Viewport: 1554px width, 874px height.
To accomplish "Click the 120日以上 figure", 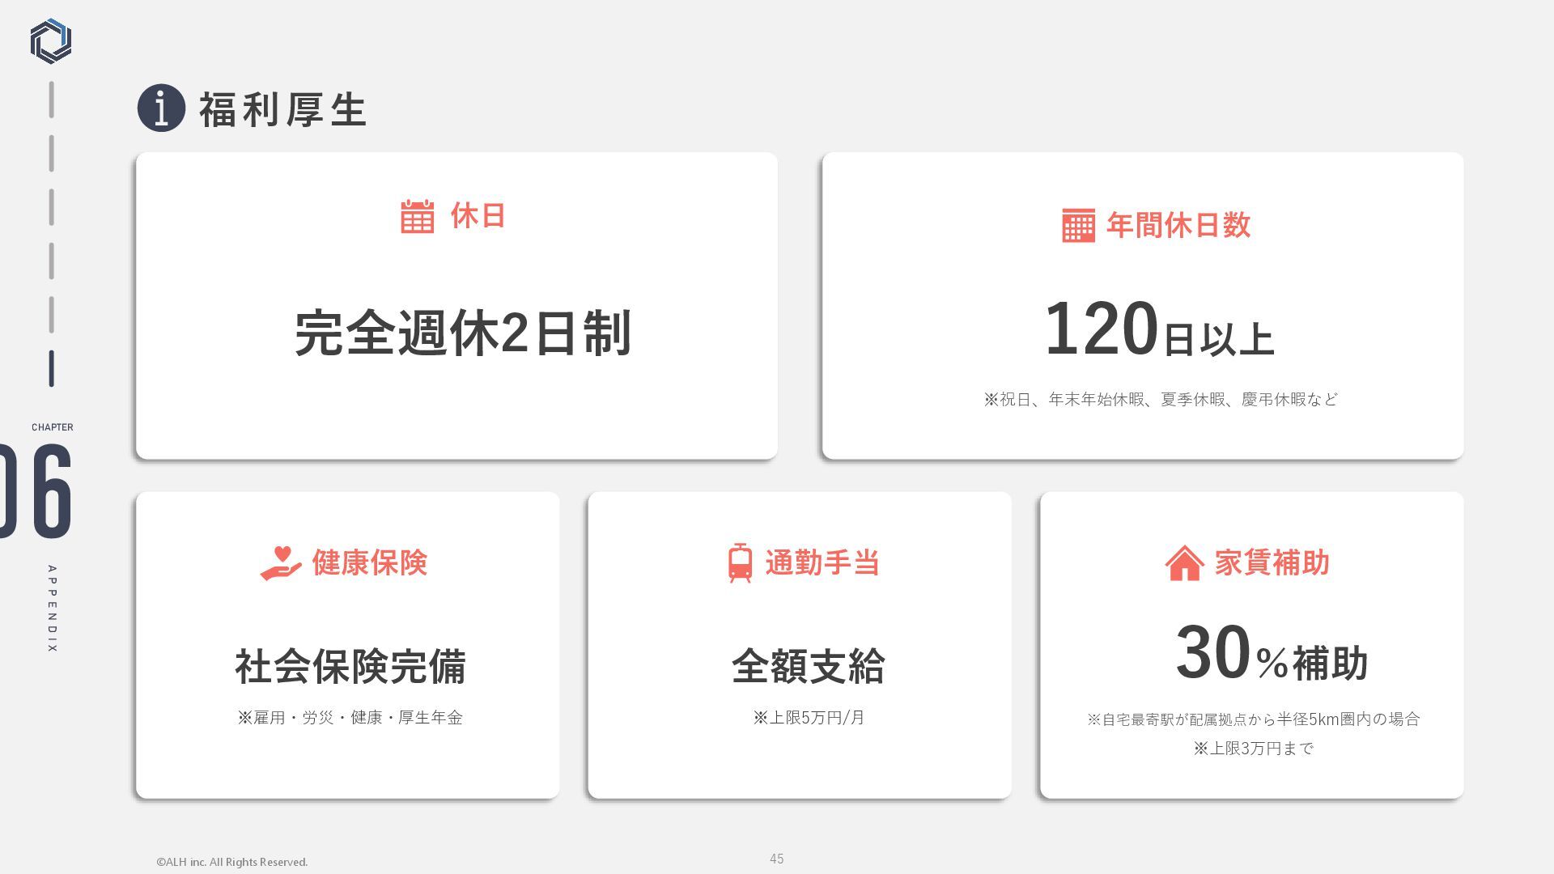I will [1160, 329].
